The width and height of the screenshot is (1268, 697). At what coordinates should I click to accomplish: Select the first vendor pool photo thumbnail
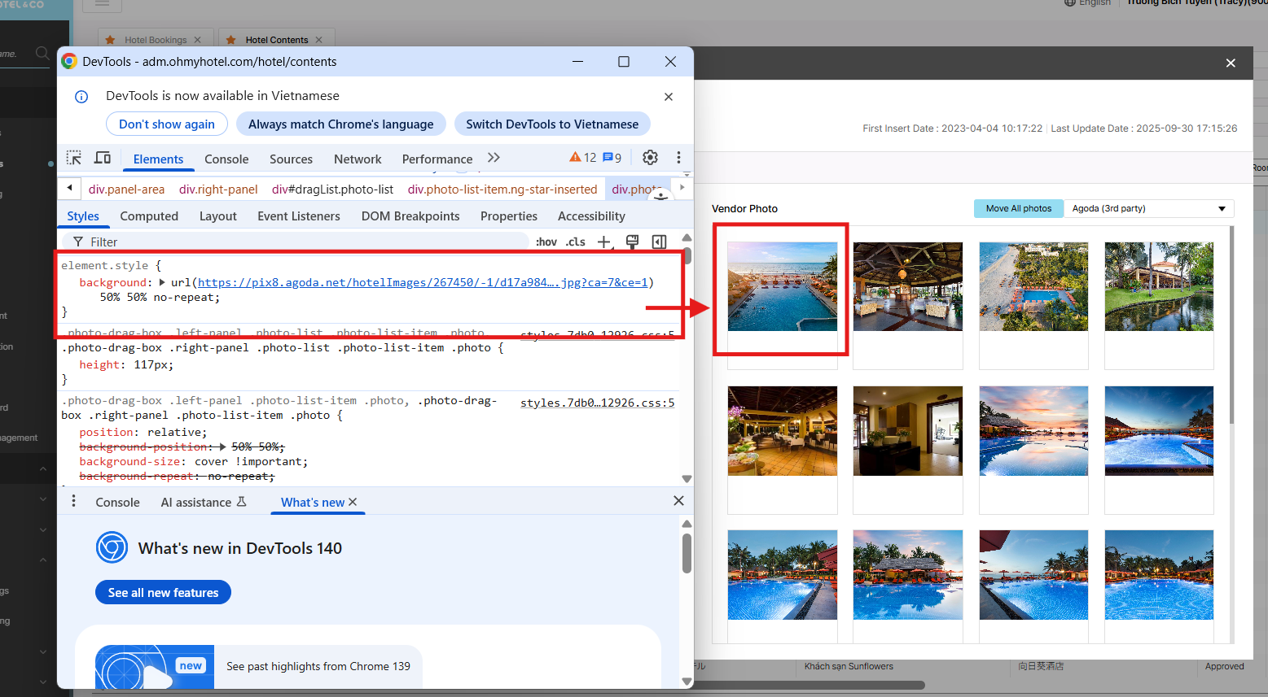(782, 286)
